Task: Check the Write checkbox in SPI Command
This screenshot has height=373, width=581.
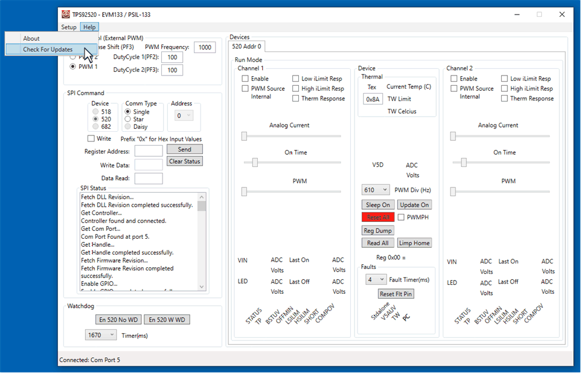Action: [x=91, y=139]
